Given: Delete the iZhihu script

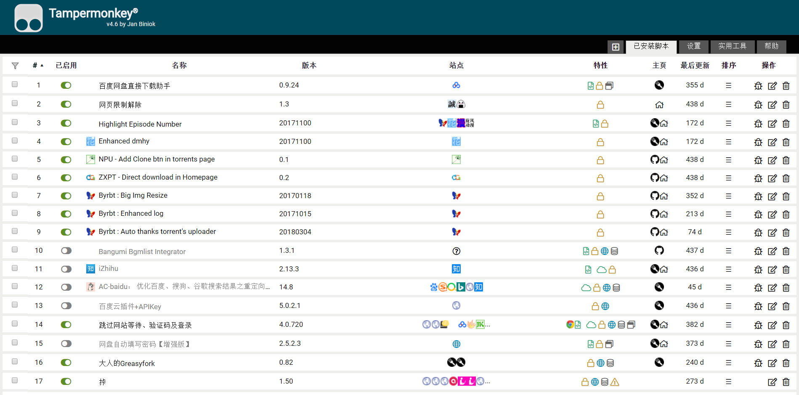Looking at the screenshot, I should point(786,269).
